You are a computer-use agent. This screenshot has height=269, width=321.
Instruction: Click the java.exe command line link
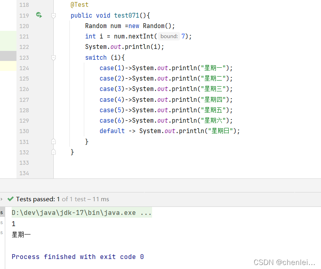coord(81,213)
